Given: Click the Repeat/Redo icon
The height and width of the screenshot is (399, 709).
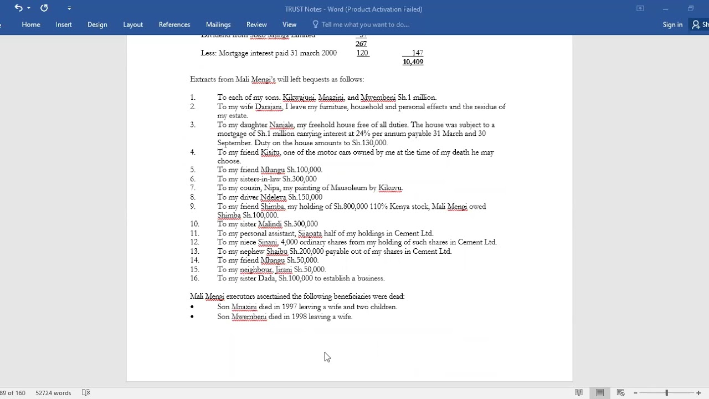Looking at the screenshot, I should point(44,8).
